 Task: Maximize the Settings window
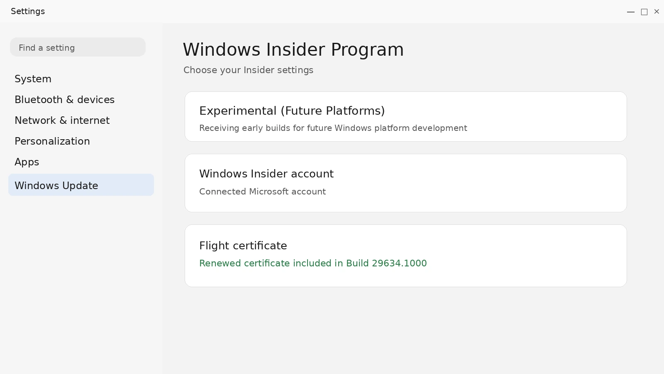pos(644,12)
